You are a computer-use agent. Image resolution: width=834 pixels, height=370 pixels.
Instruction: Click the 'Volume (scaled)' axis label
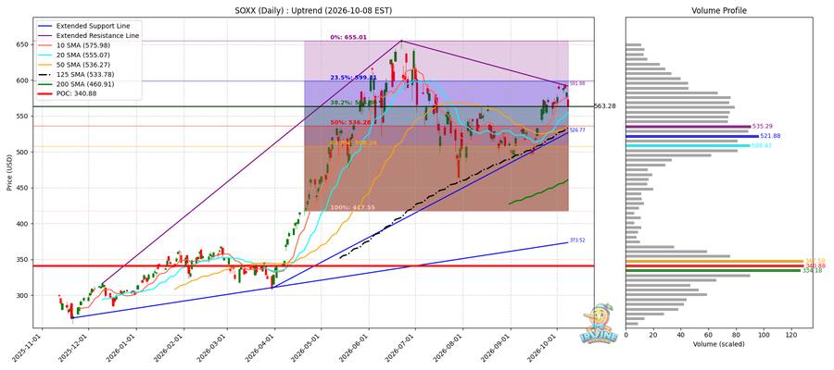[718, 344]
